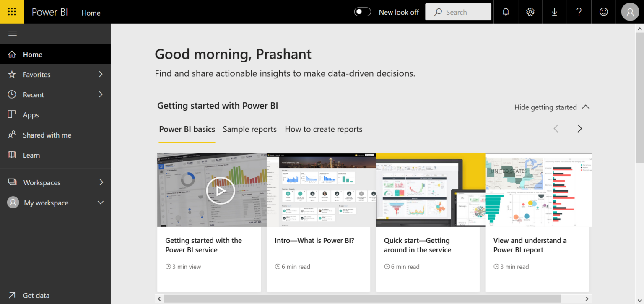This screenshot has height=304, width=644.
Task: Select the Power BI basics tab
Action: 187,129
